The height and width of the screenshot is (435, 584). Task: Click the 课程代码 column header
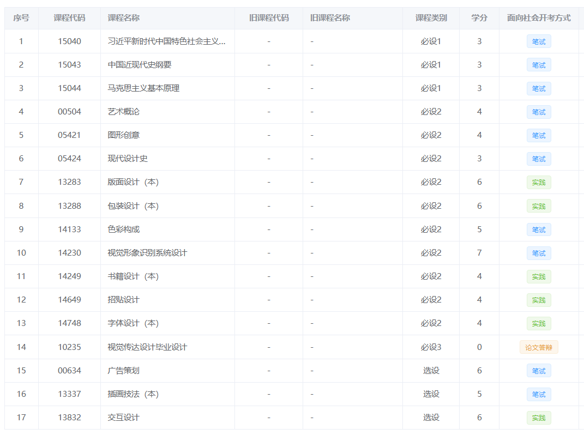69,18
